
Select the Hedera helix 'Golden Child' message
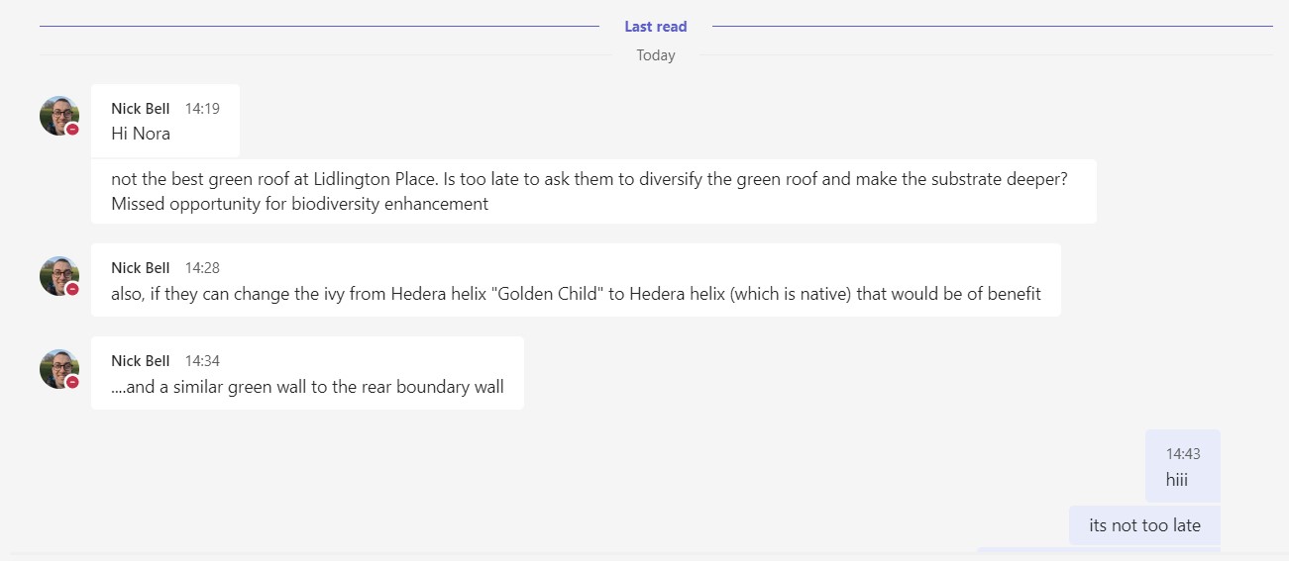click(576, 280)
